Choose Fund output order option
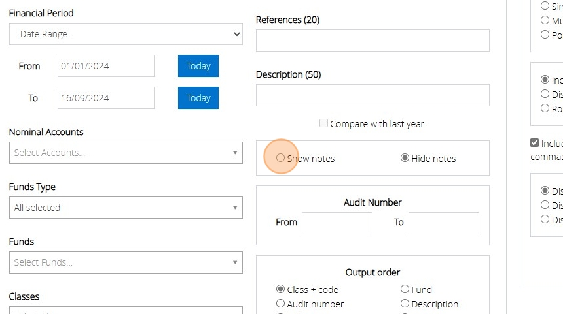Viewport: 563px width, 314px height. click(405, 289)
